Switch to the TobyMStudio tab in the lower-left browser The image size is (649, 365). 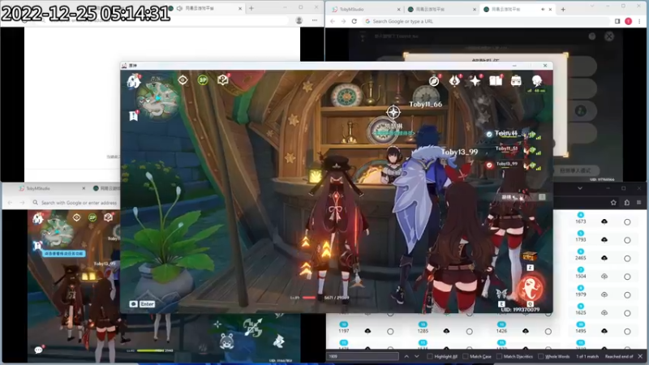[x=50, y=188]
